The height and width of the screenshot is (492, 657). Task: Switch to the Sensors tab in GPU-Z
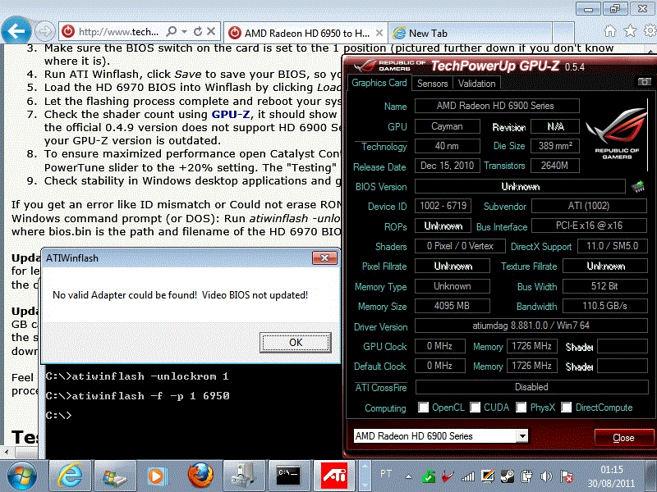tap(433, 84)
